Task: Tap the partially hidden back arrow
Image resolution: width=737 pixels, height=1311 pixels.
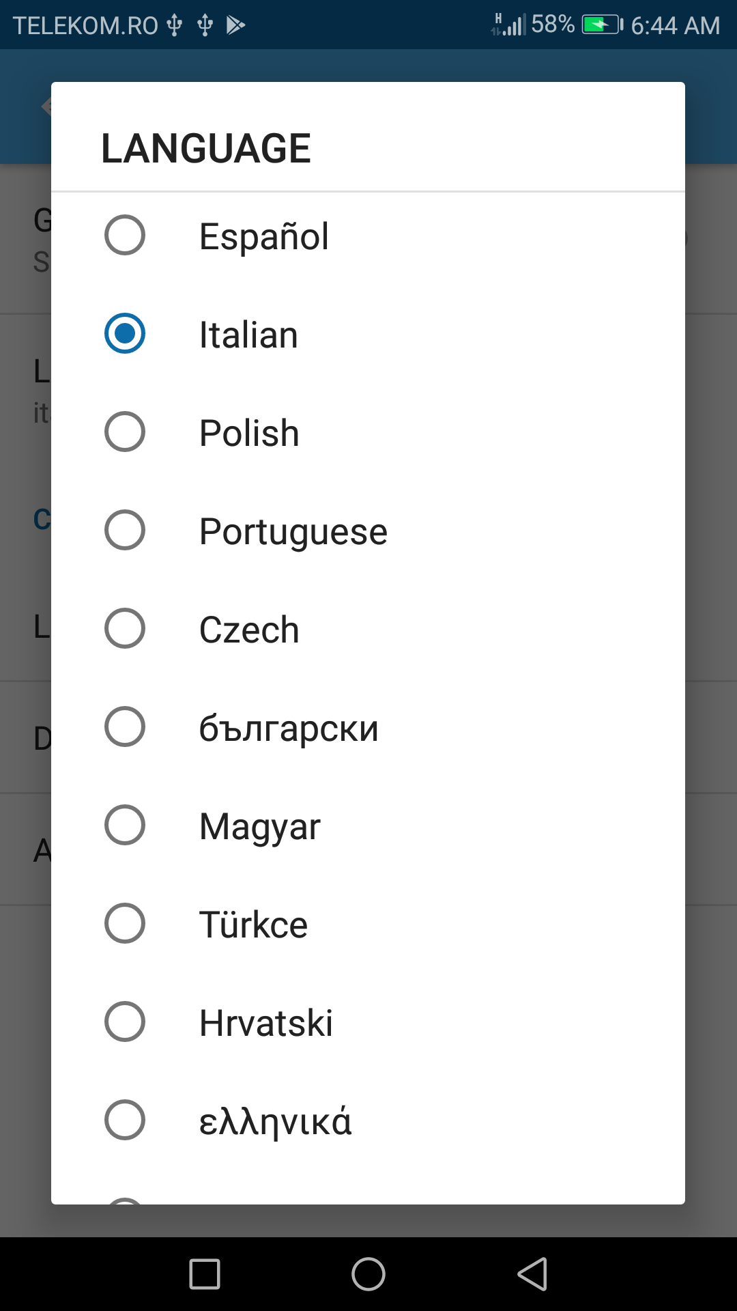Action: point(46,107)
